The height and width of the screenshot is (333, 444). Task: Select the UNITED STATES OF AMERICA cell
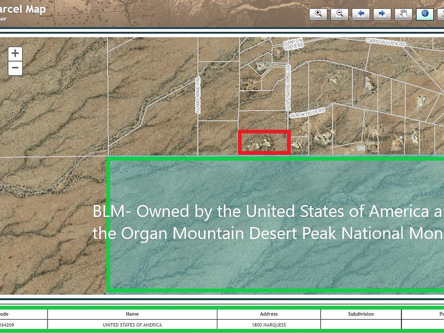tap(132, 325)
